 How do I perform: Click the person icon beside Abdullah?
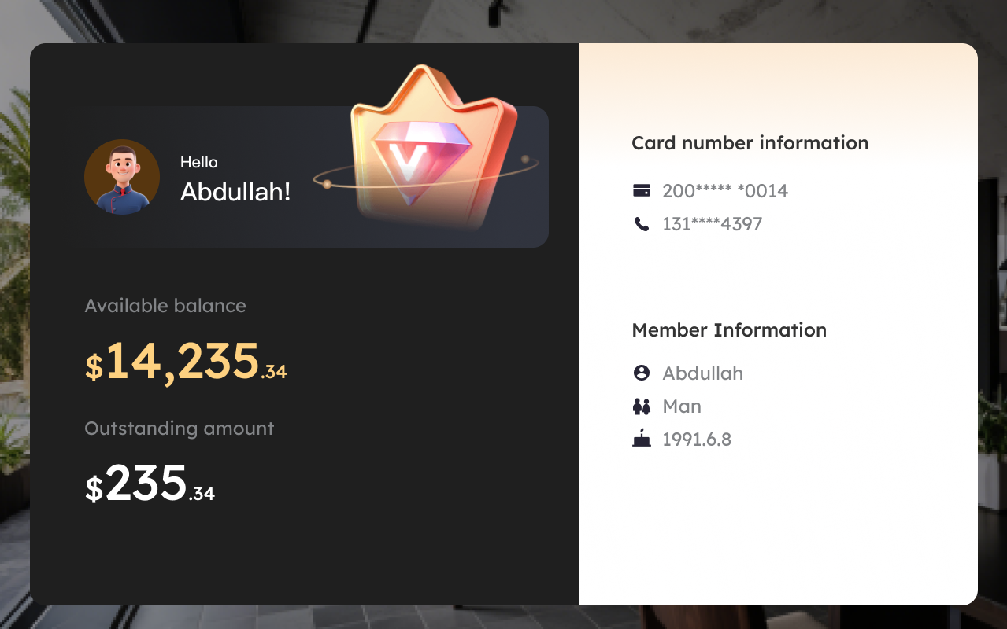(642, 373)
